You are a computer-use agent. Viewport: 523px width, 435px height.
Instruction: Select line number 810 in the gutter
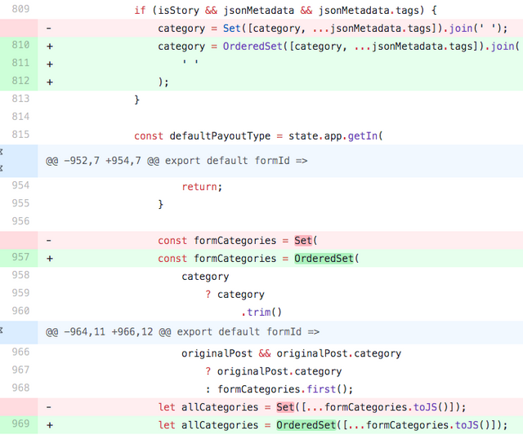(20, 45)
